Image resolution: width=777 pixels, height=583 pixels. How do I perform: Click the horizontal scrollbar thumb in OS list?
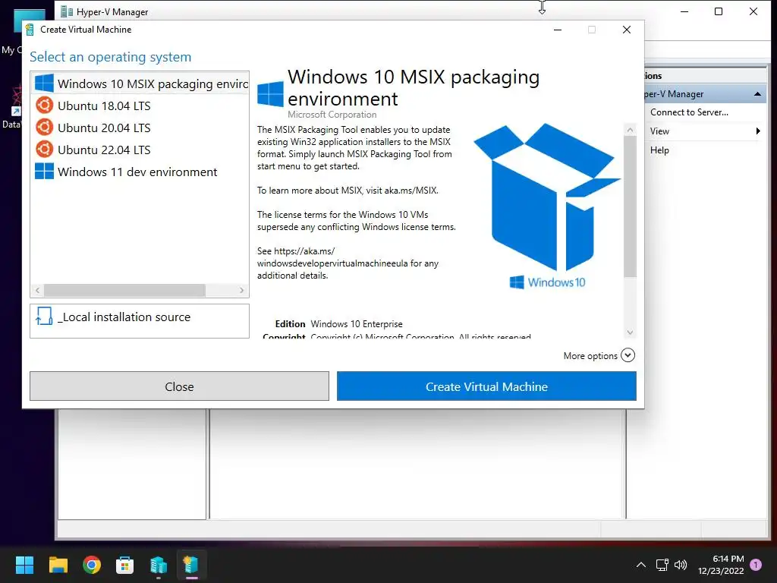124,290
